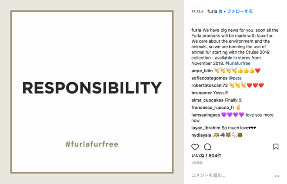Open the comment speech bubble icon

coord(207,147)
